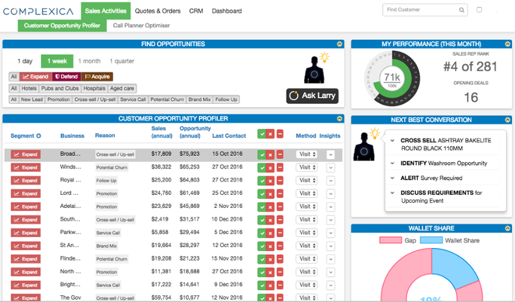The height and width of the screenshot is (302, 515).
Task: Collapse the Find Opportunities panel arrow
Action: (340, 44)
